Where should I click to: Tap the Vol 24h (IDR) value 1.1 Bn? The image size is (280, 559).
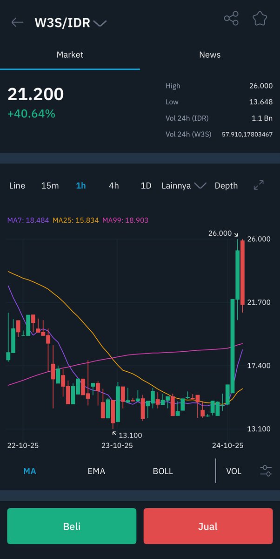pyautogui.click(x=262, y=118)
